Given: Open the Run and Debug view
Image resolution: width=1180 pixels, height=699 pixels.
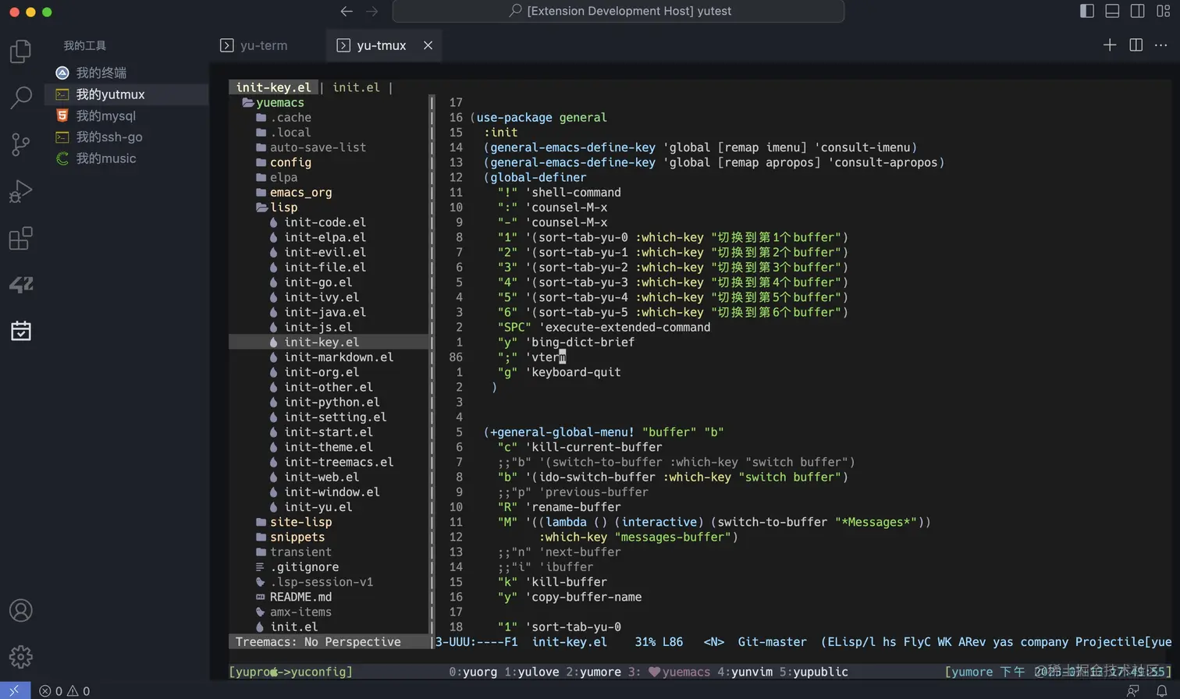Looking at the screenshot, I should click(x=20, y=190).
